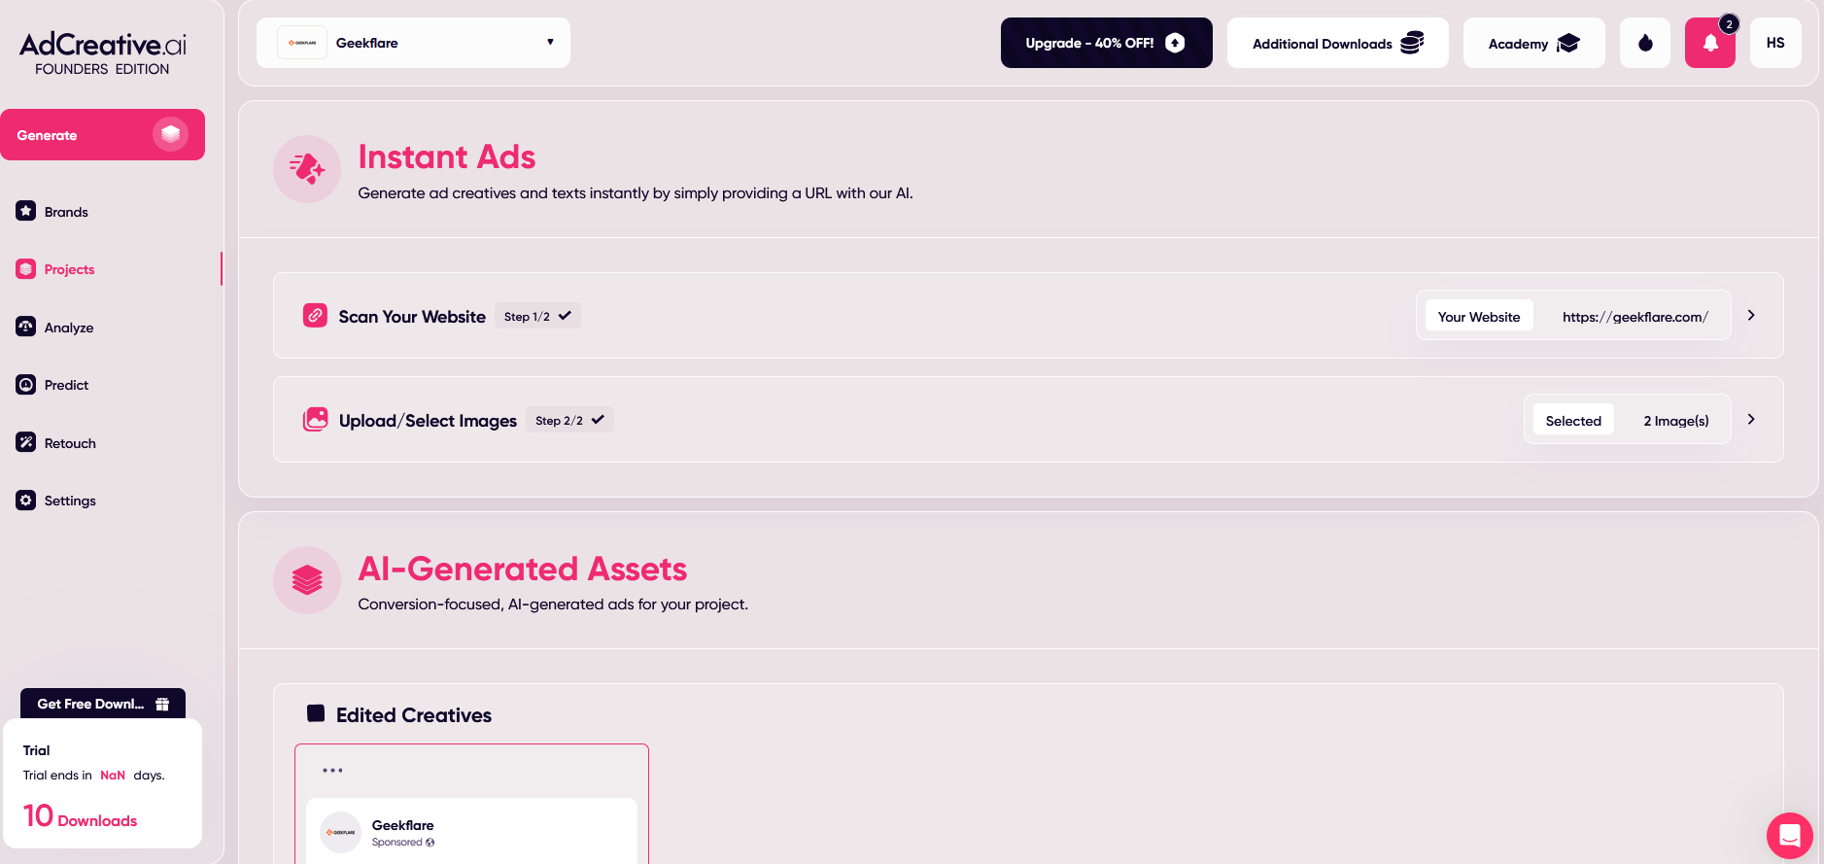Click the Scan Your Website link icon
The image size is (1824, 864).
[315, 315]
